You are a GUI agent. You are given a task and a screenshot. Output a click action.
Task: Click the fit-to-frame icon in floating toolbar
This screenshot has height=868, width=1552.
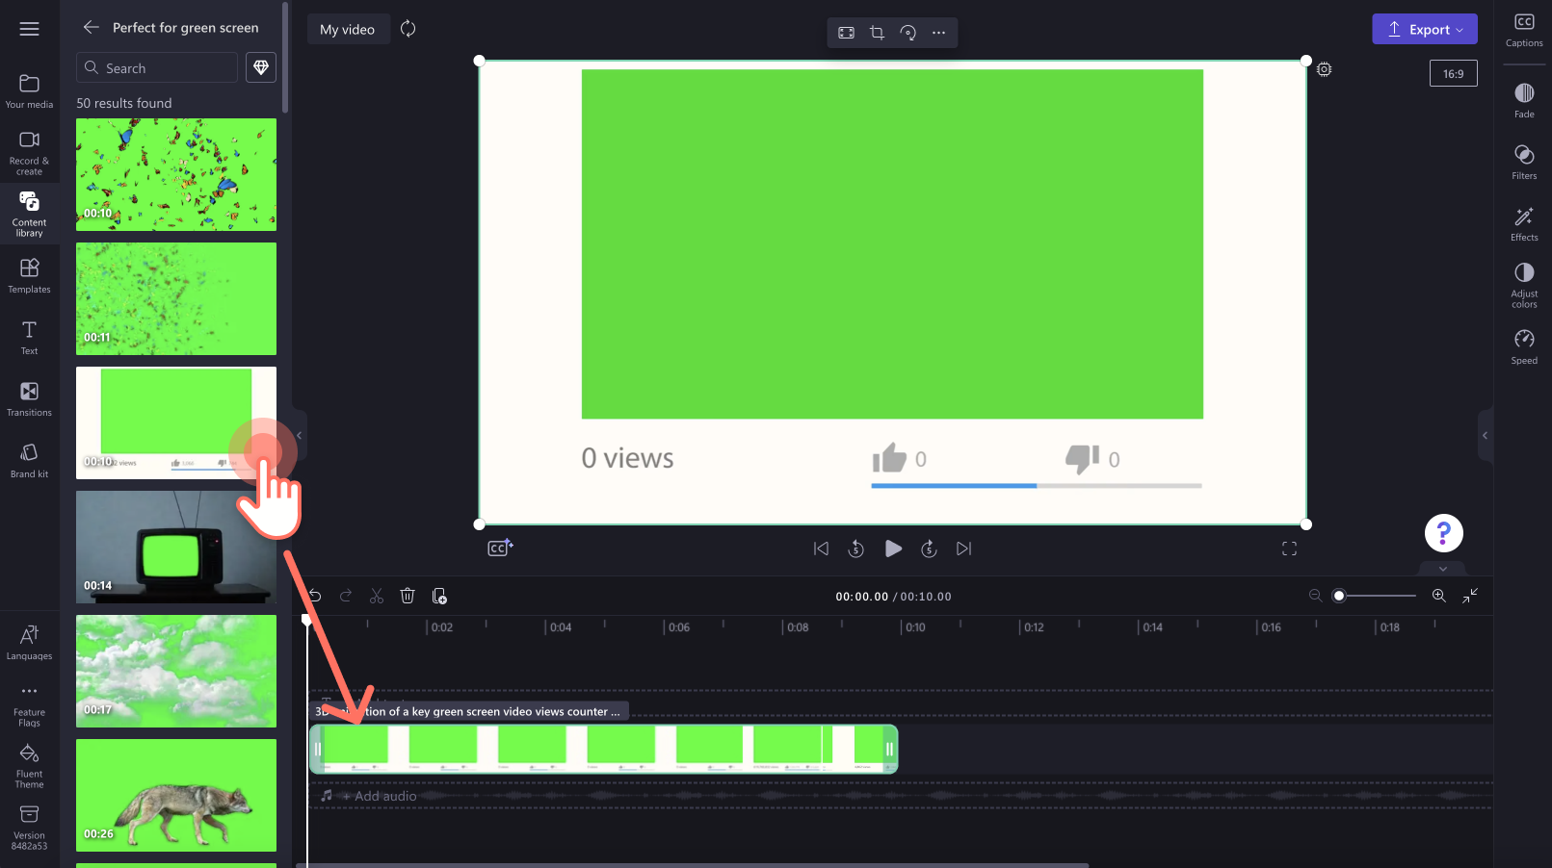pos(846,33)
